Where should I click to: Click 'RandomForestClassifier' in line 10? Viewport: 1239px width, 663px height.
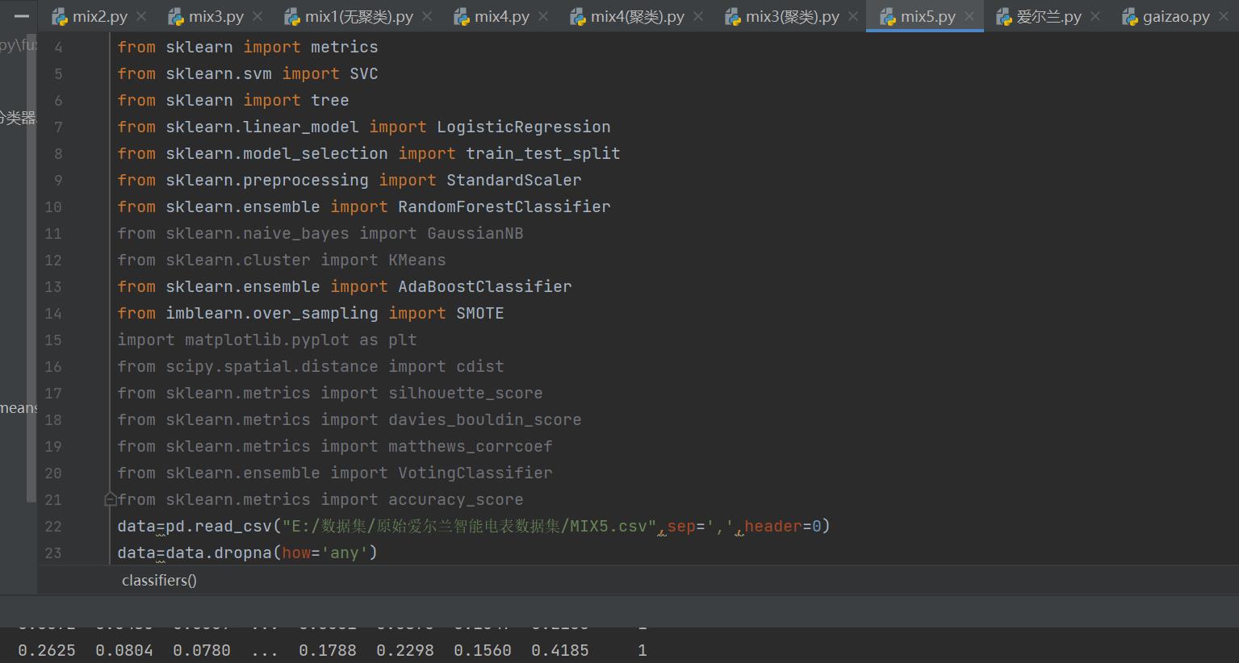(504, 206)
